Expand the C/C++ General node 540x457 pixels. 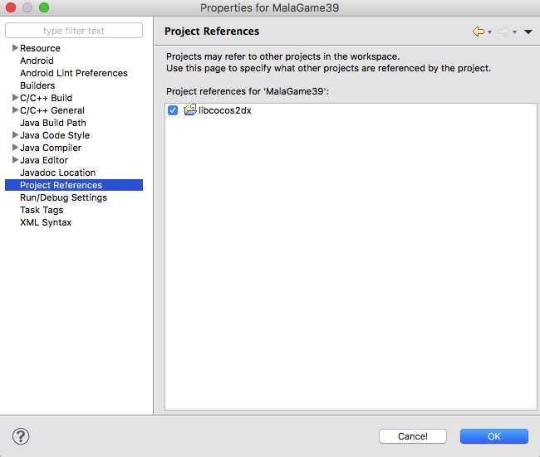(15, 110)
